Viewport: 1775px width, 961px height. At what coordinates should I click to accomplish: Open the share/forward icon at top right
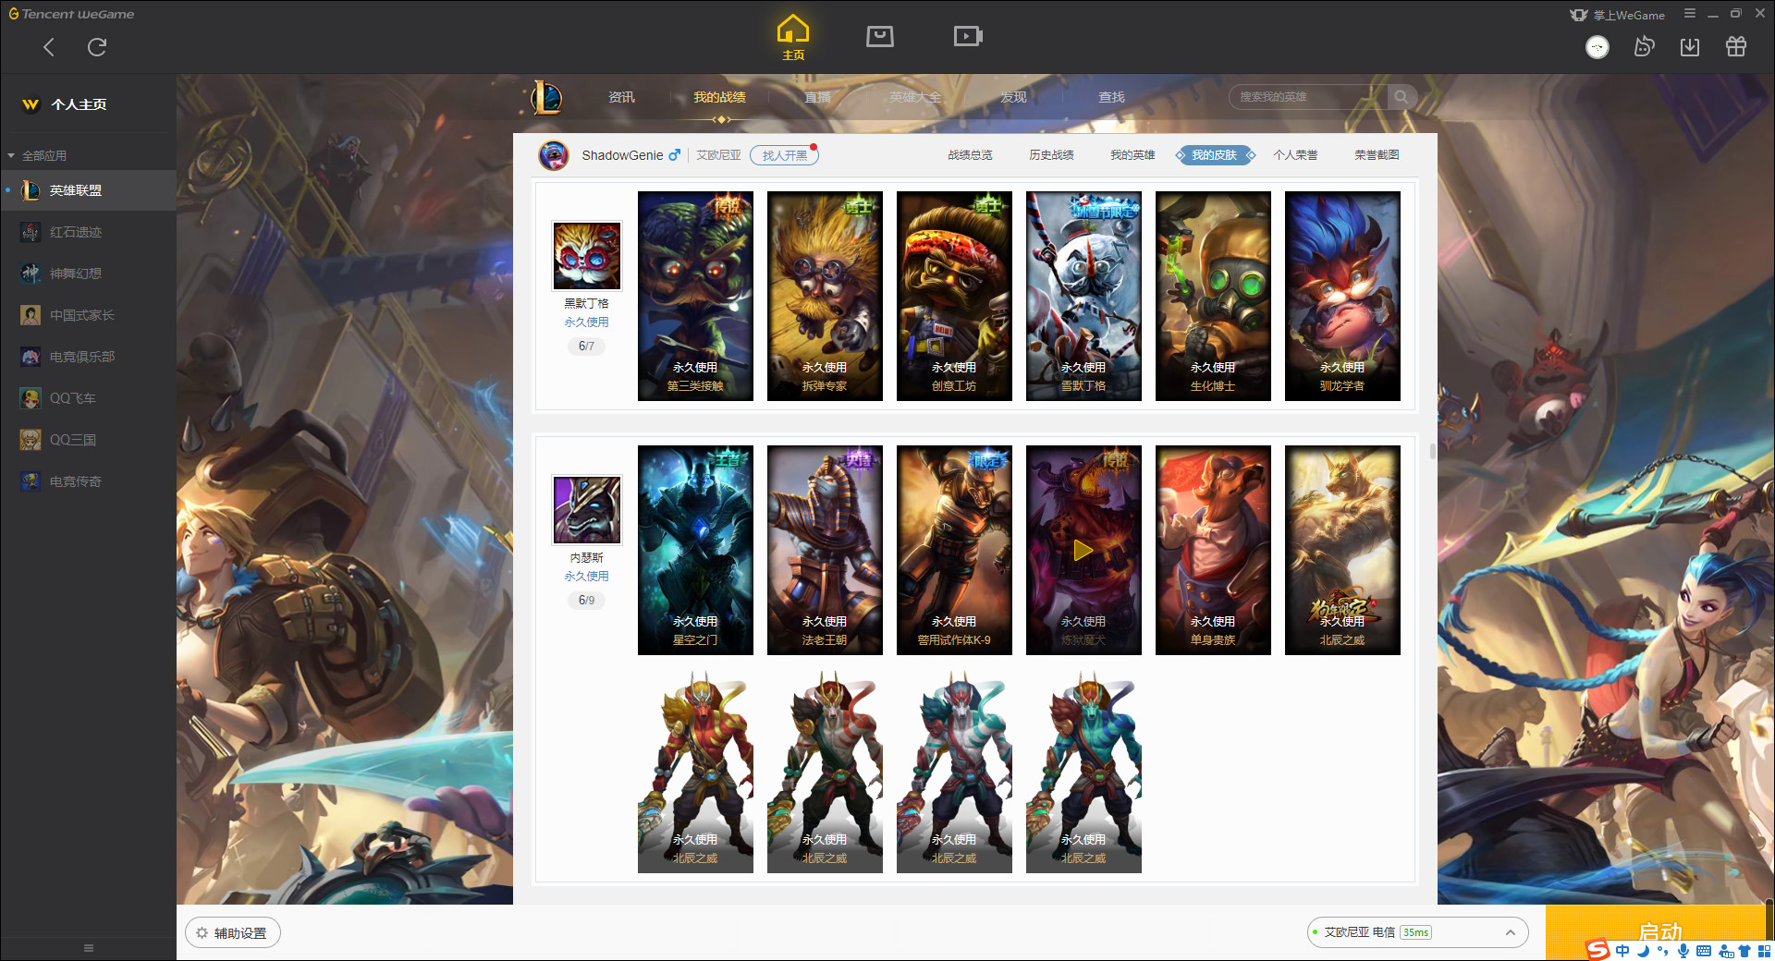click(1644, 46)
